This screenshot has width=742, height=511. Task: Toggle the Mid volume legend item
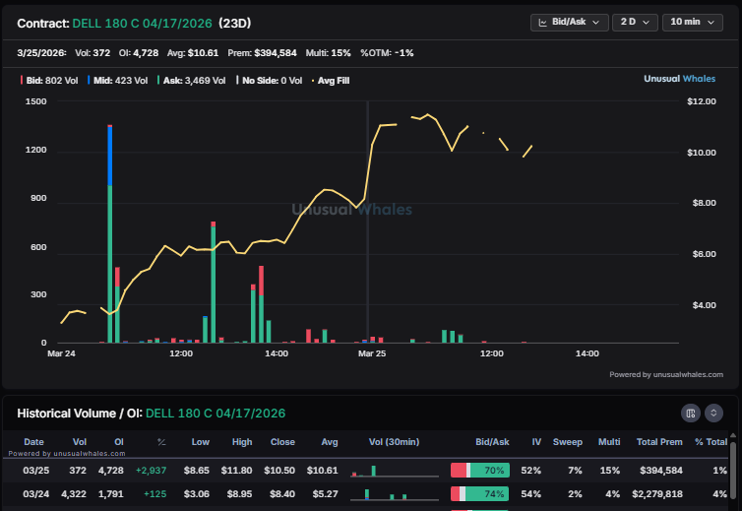tap(118, 81)
